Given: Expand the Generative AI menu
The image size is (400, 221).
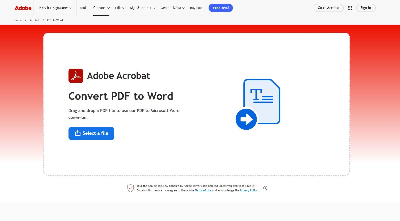Looking at the screenshot, I should pyautogui.click(x=173, y=8).
